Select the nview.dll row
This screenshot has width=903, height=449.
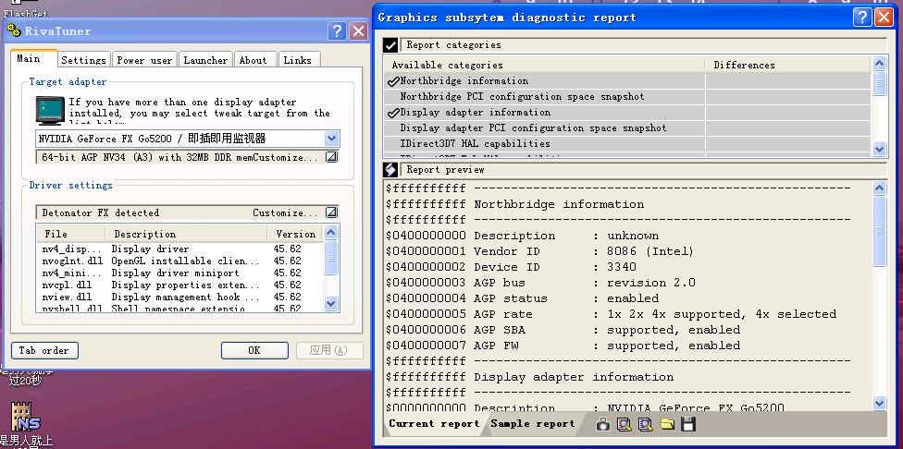[179, 297]
